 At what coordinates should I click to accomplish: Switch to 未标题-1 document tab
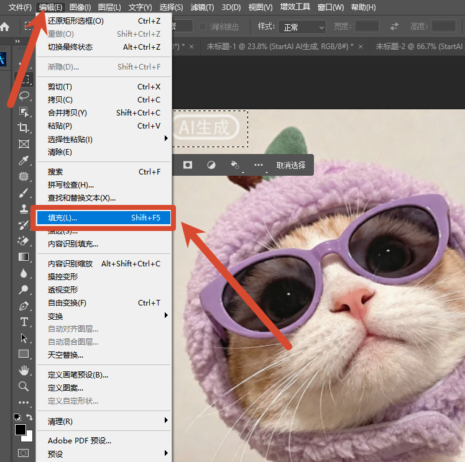280,47
